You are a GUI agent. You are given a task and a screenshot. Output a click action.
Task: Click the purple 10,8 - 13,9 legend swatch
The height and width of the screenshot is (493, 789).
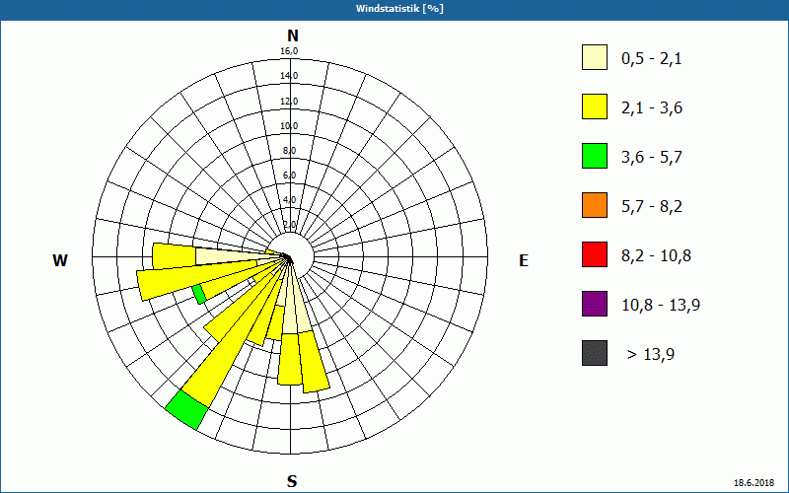click(x=595, y=304)
